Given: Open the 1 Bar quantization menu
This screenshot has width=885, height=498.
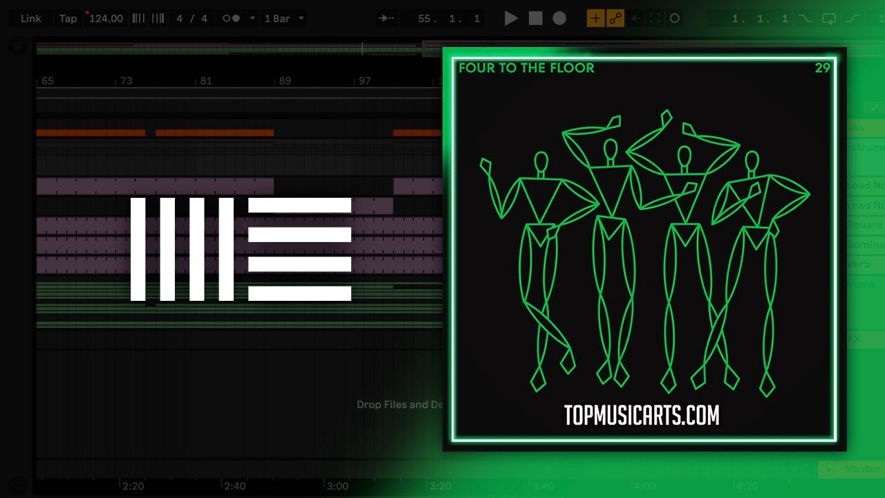Looking at the screenshot, I should coord(284,19).
